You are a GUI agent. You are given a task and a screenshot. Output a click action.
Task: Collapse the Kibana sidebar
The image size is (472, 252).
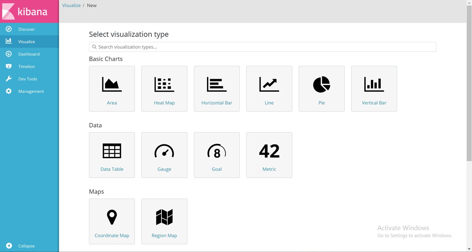[x=26, y=246]
